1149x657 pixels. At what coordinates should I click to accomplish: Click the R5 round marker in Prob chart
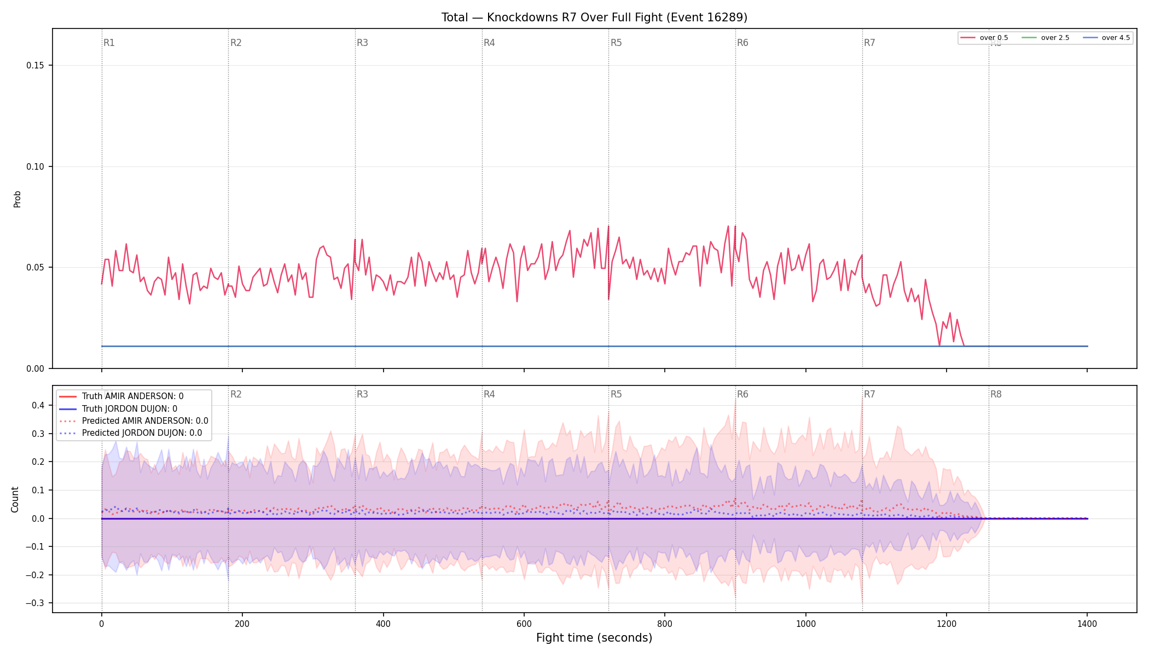616,43
